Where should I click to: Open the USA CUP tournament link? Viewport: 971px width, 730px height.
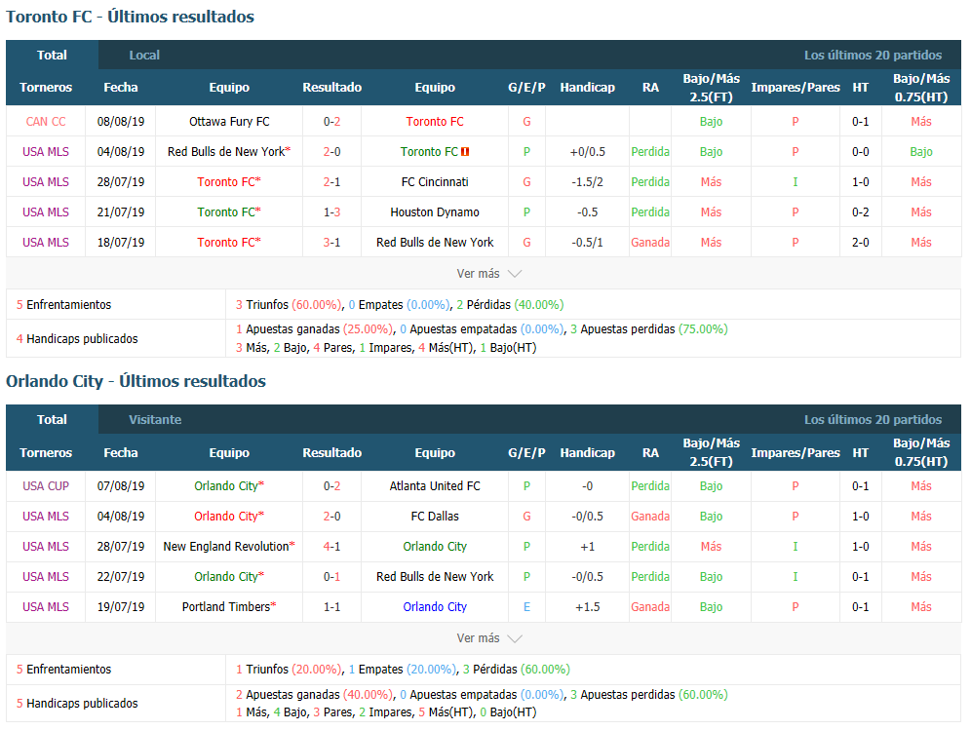pyautogui.click(x=46, y=486)
